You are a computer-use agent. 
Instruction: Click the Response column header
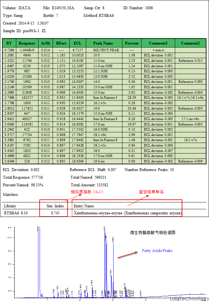point(27,43)
